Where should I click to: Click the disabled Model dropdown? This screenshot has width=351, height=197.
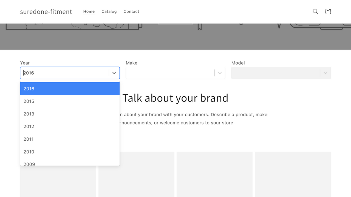click(281, 73)
